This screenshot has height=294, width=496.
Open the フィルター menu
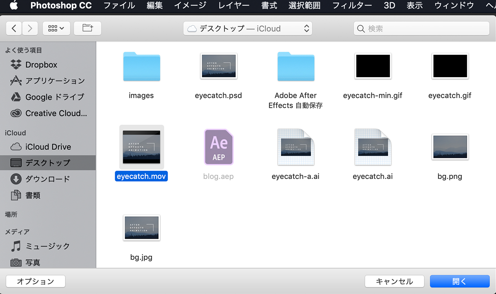coord(352,5)
